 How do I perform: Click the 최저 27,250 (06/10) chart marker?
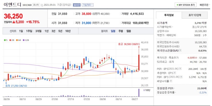pyautogui.click(x=16, y=86)
